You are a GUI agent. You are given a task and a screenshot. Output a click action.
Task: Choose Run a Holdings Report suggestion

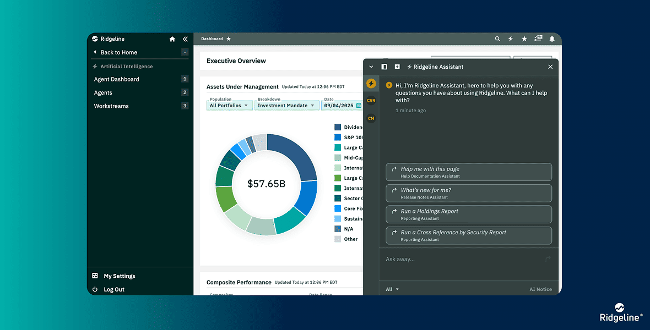(469, 215)
